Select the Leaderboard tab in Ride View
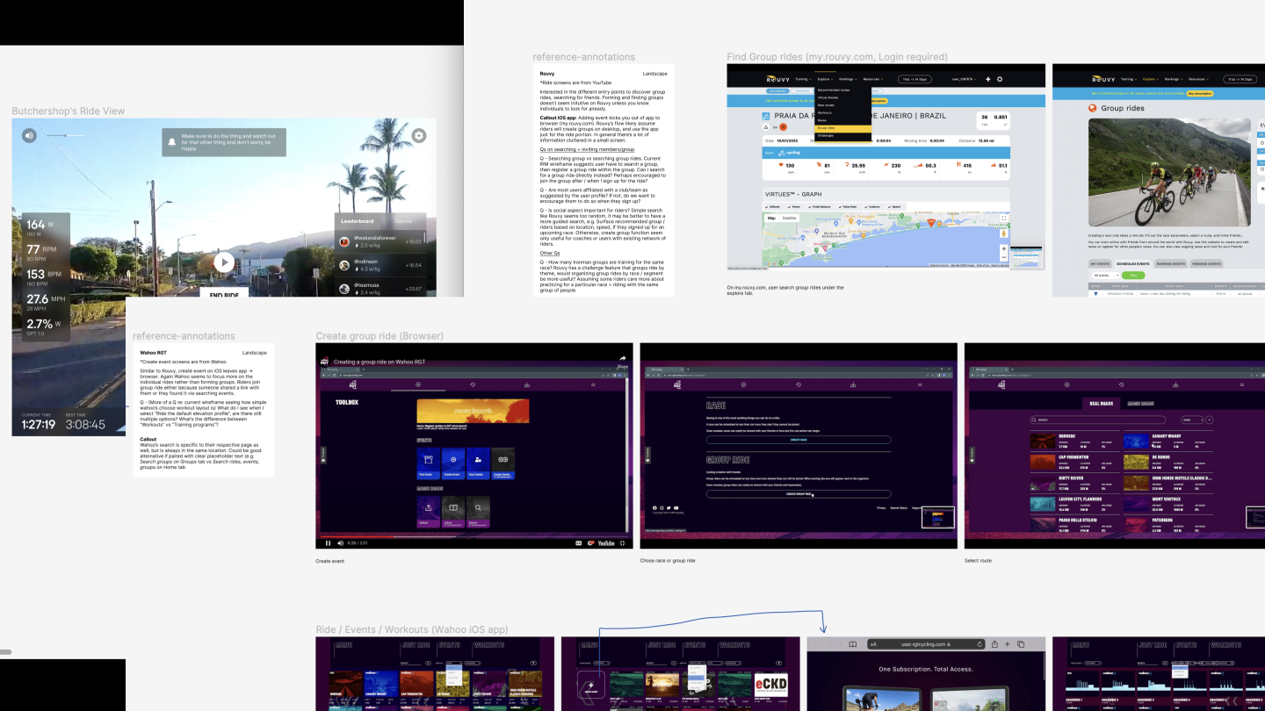Image resolution: width=1265 pixels, height=711 pixels. point(358,221)
